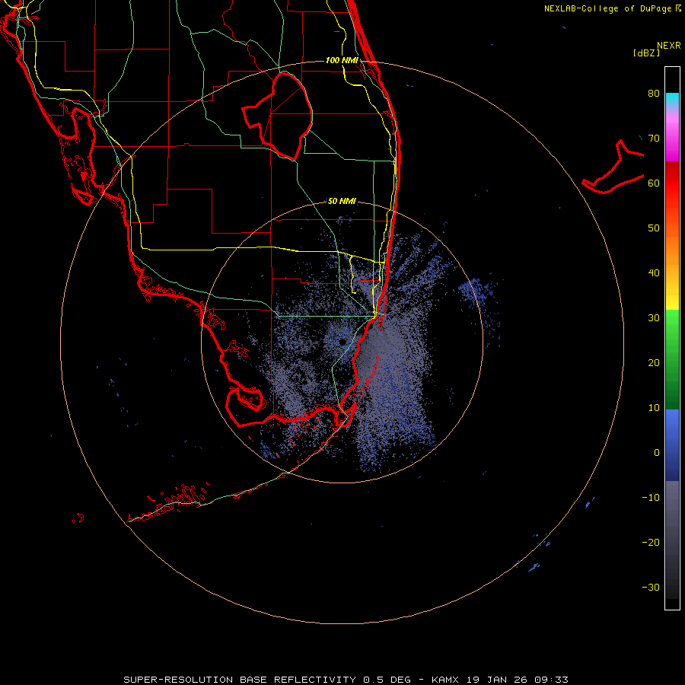The height and width of the screenshot is (685, 685).
Task: Click the red segment of the color bar
Action: pyautogui.click(x=672, y=183)
